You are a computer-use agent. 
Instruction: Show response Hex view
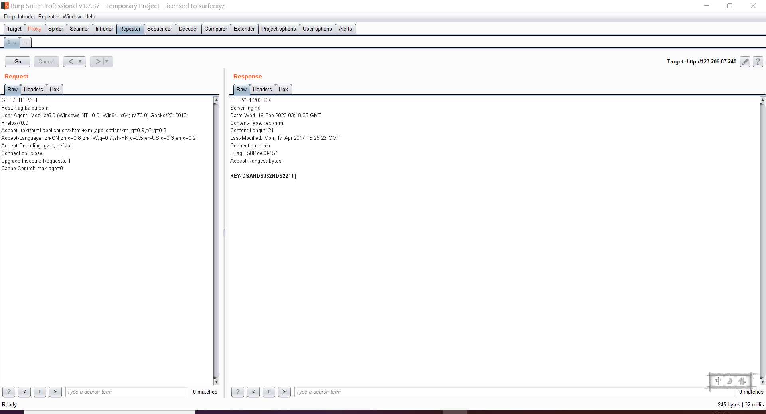click(x=283, y=90)
